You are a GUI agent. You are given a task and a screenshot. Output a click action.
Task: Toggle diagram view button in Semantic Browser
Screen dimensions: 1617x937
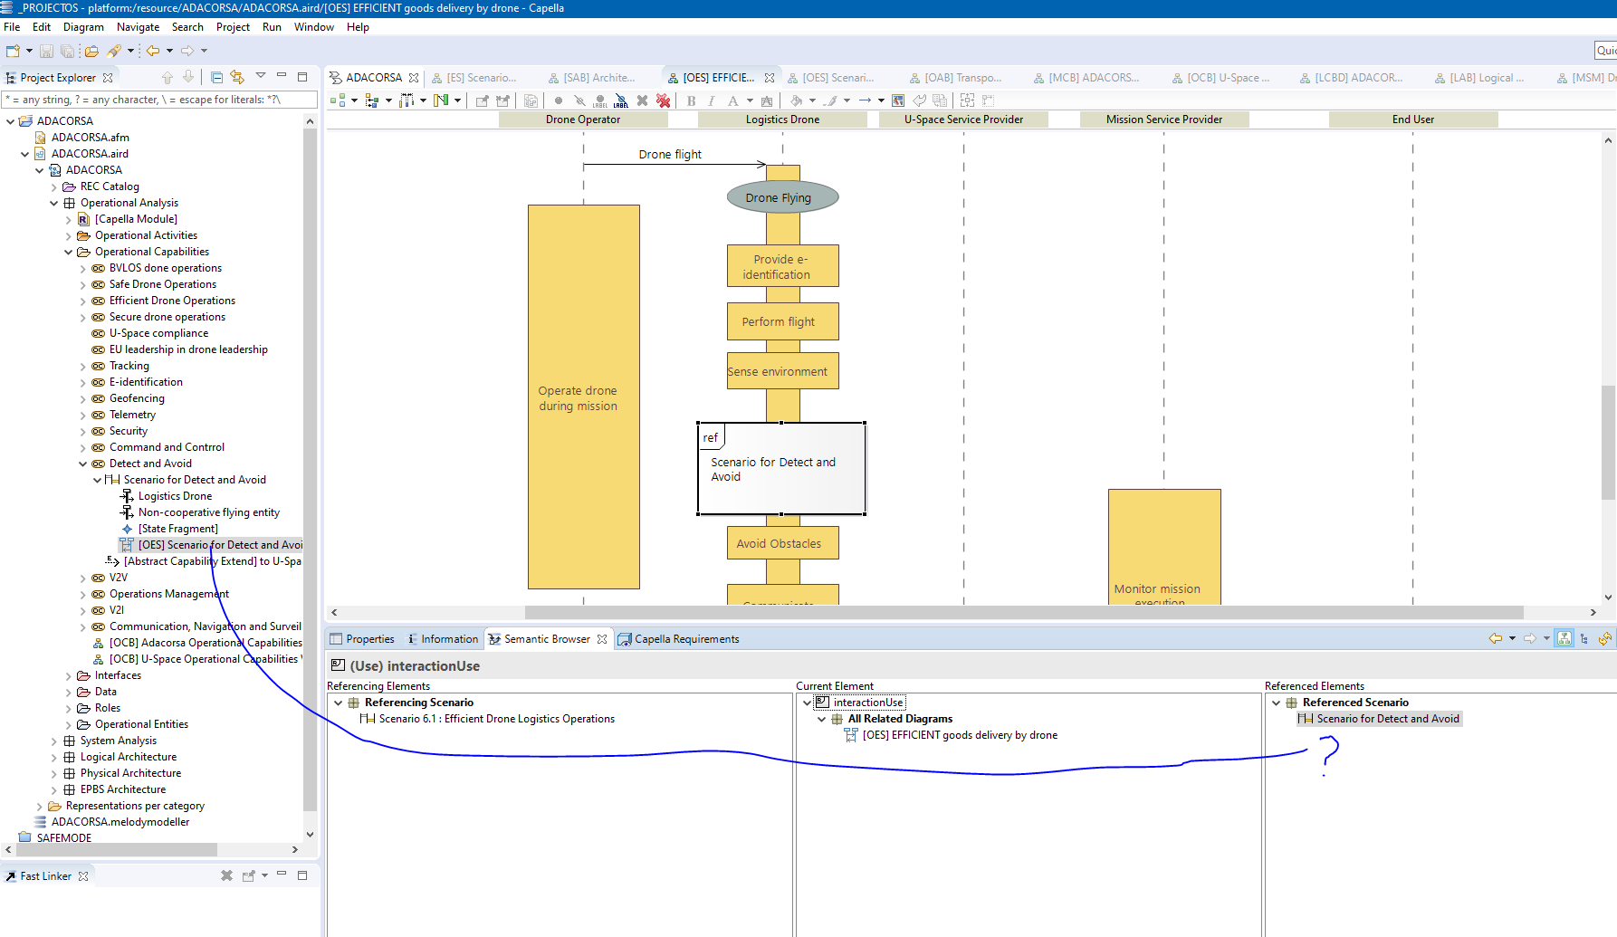click(1564, 639)
